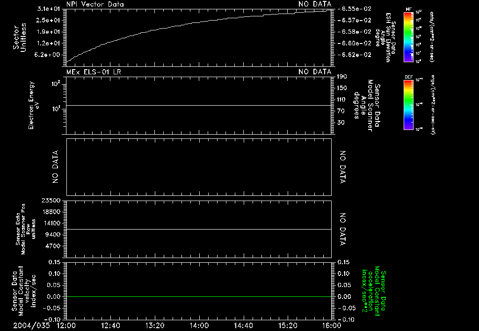Click "NO DATA" beside the NPI Vector Data title
Screen dimensions: 479x331
tap(315, 4)
